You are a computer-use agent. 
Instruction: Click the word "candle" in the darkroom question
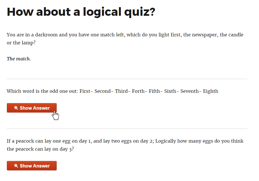click(x=236, y=35)
